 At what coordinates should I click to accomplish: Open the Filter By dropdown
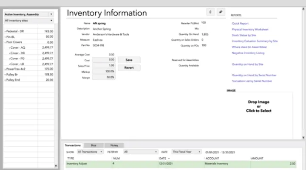click(x=140, y=151)
